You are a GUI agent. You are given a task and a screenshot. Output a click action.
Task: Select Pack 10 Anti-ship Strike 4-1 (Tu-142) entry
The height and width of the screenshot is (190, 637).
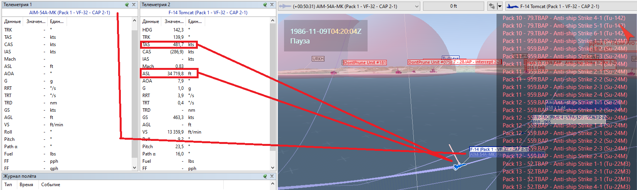(564, 18)
